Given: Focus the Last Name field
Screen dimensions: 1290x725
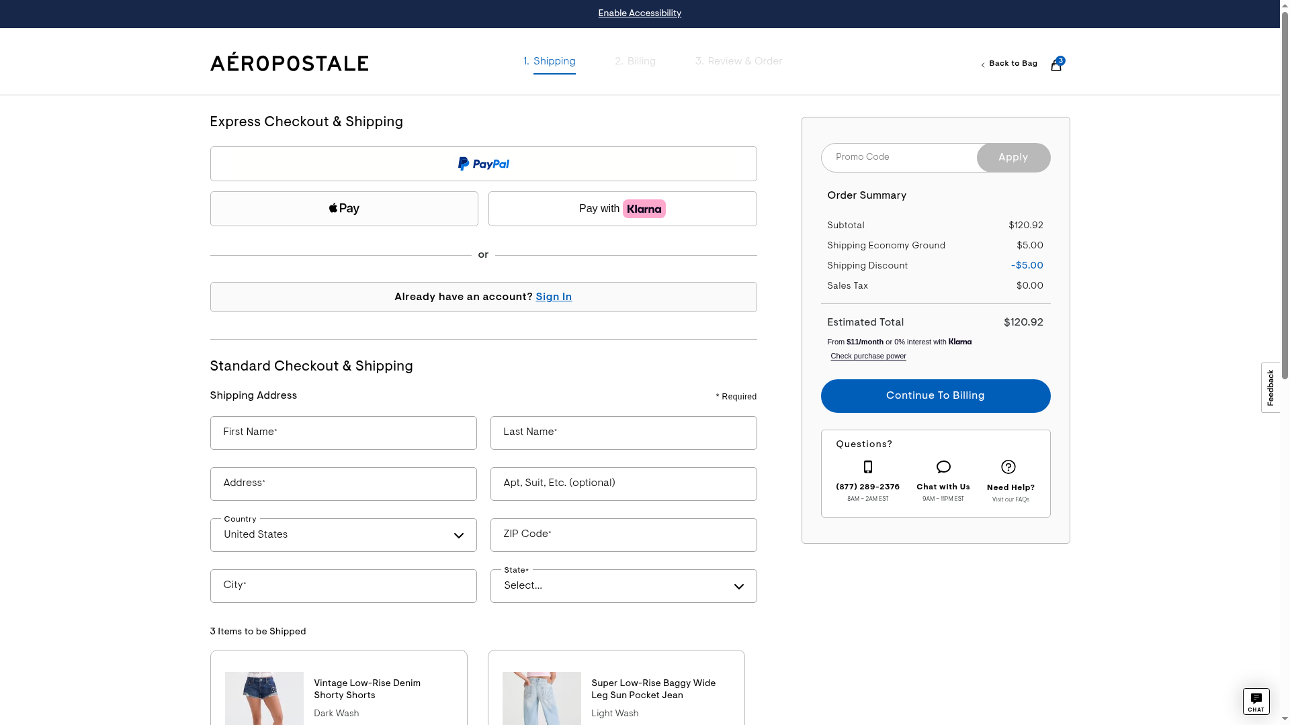Looking at the screenshot, I should [x=623, y=433].
